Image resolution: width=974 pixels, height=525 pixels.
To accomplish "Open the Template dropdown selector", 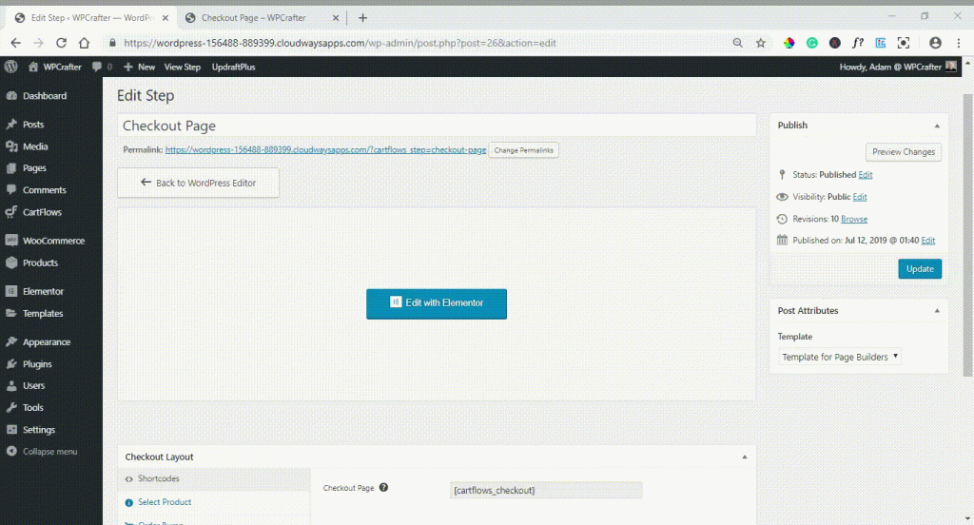I will pos(839,357).
